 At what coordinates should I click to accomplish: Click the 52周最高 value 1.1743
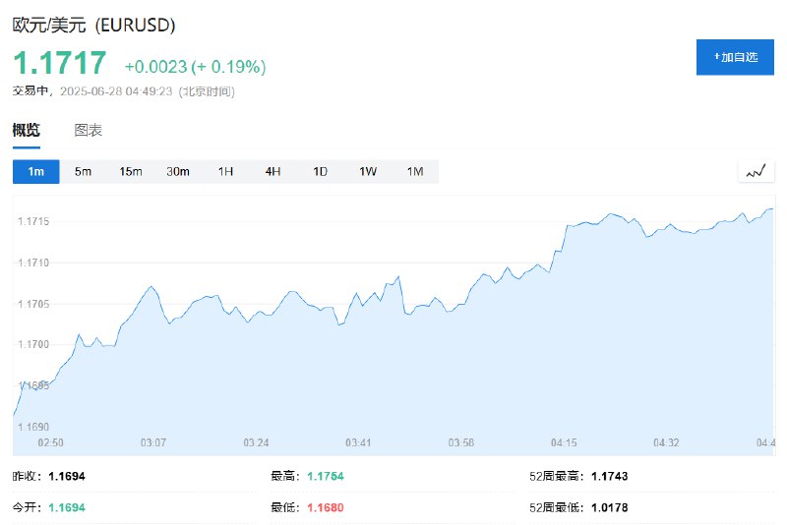(x=610, y=476)
